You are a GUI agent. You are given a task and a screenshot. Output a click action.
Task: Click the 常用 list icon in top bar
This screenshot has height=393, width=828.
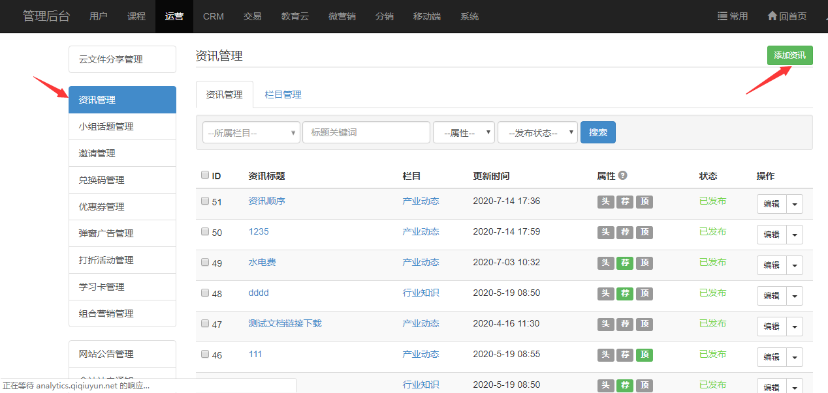click(723, 16)
